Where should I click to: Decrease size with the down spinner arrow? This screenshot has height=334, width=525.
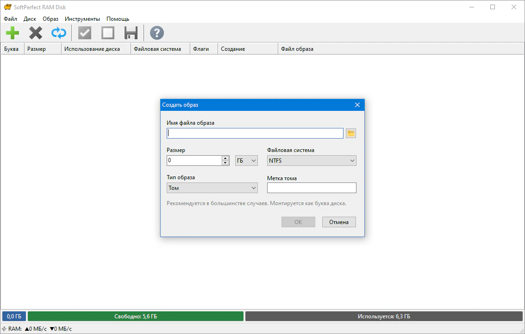pos(225,163)
